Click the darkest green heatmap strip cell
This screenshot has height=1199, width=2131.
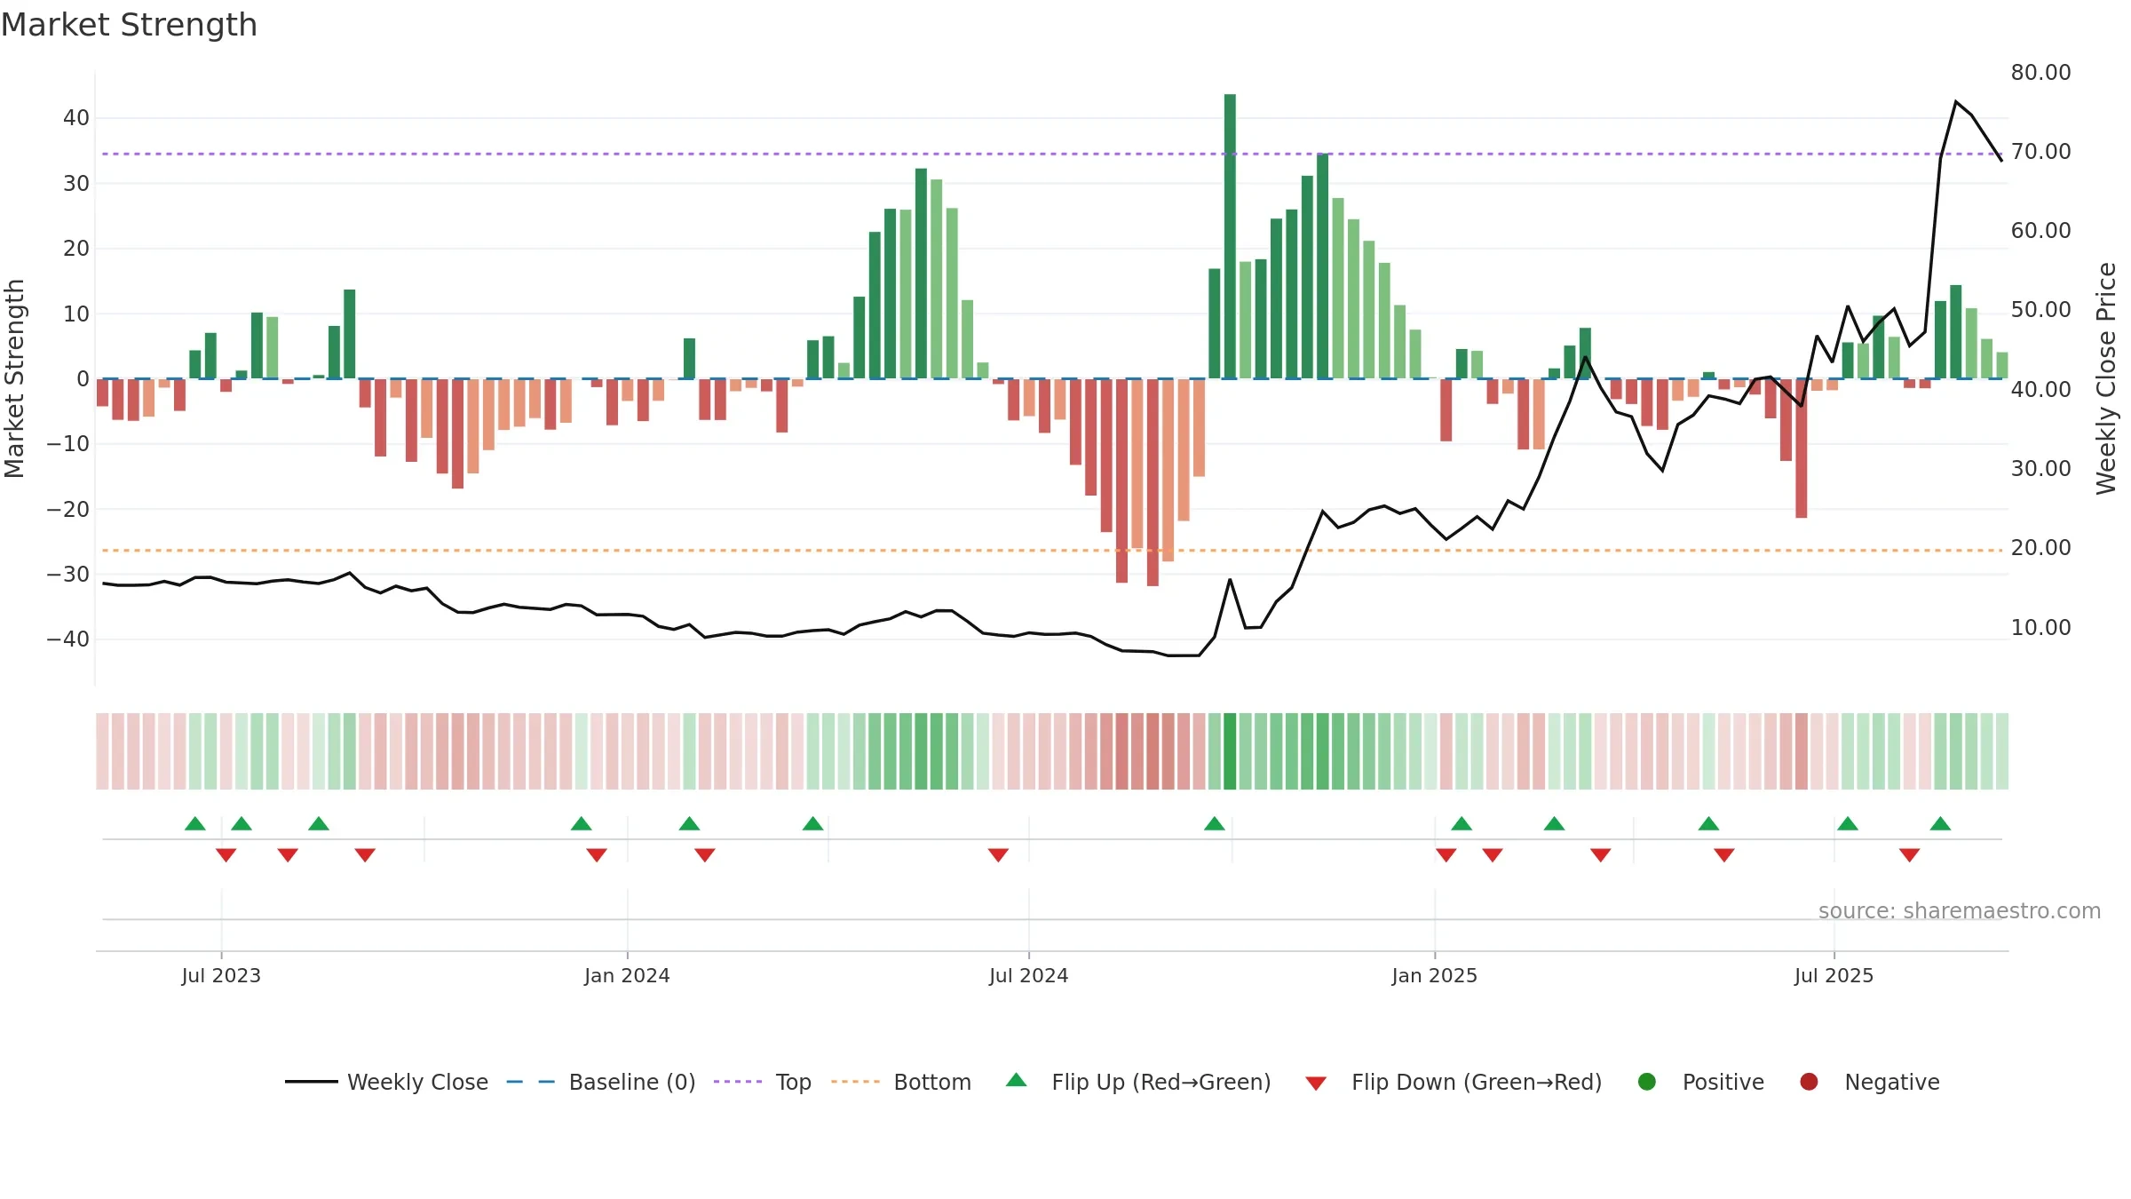coord(1230,751)
